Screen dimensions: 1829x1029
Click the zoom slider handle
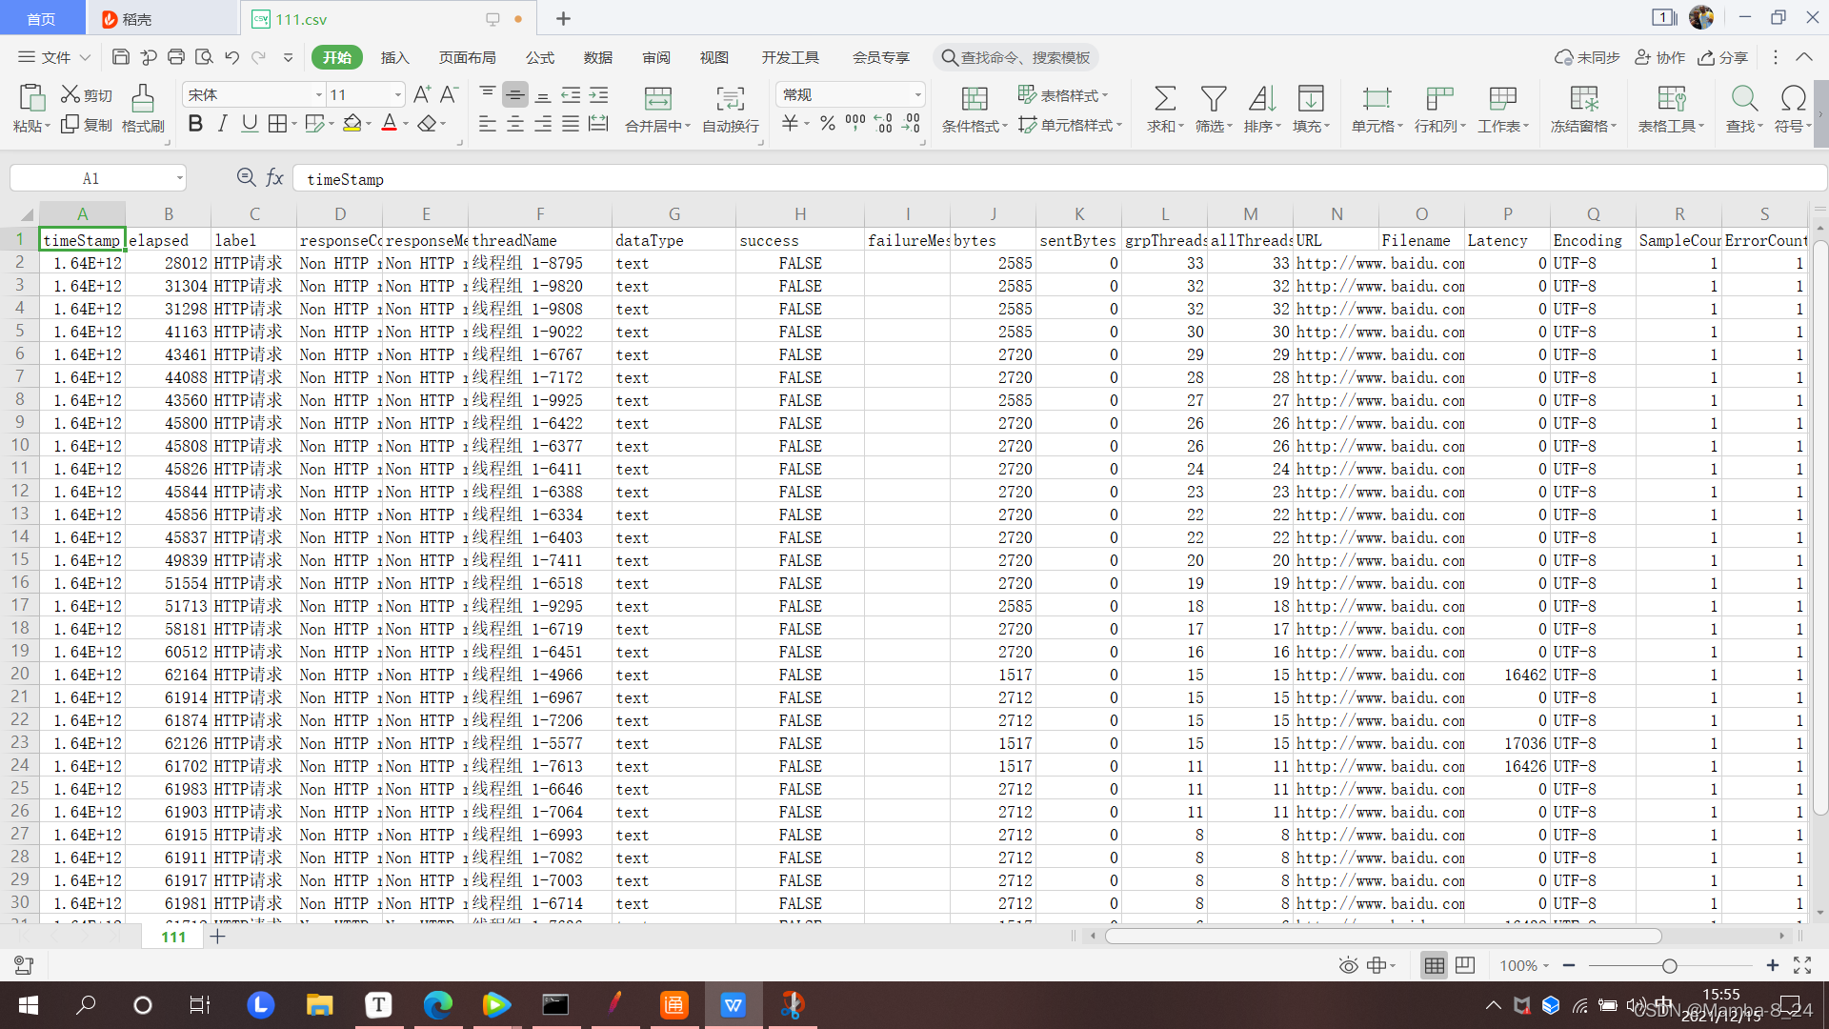(x=1669, y=966)
